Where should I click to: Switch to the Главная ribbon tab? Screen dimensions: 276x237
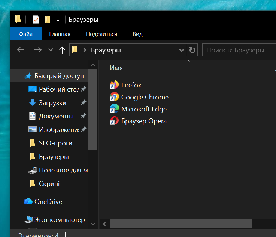pos(60,34)
